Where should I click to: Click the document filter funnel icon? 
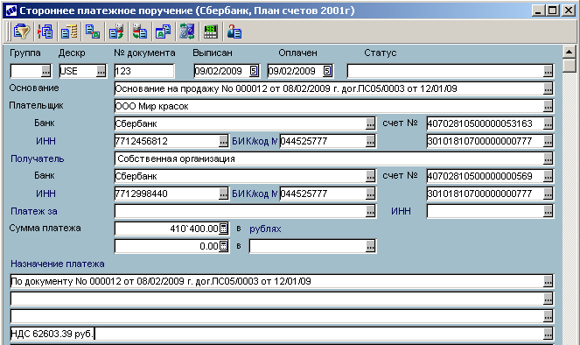(22, 32)
